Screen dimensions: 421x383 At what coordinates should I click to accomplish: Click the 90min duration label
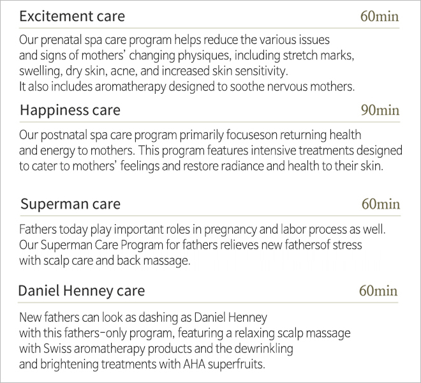[x=380, y=110]
